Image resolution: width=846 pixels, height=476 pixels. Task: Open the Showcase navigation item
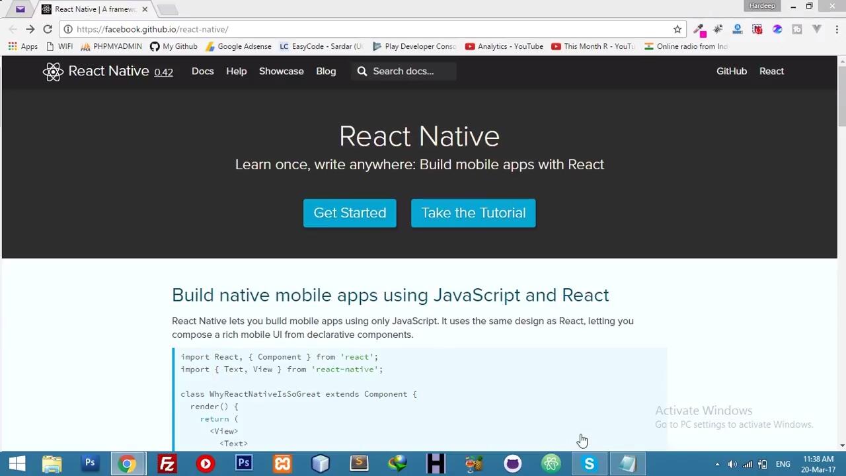(282, 71)
